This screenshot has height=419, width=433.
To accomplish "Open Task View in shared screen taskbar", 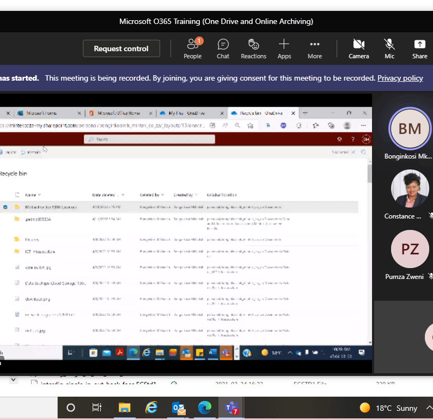I will 70,353.
